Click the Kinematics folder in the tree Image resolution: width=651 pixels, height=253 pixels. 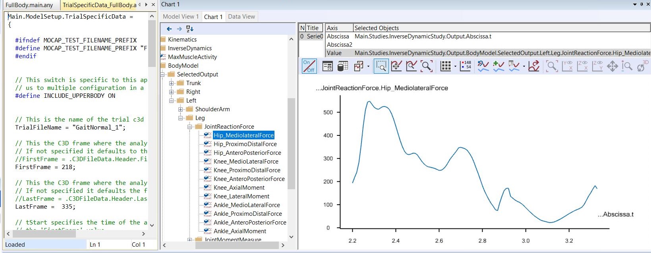coord(182,40)
